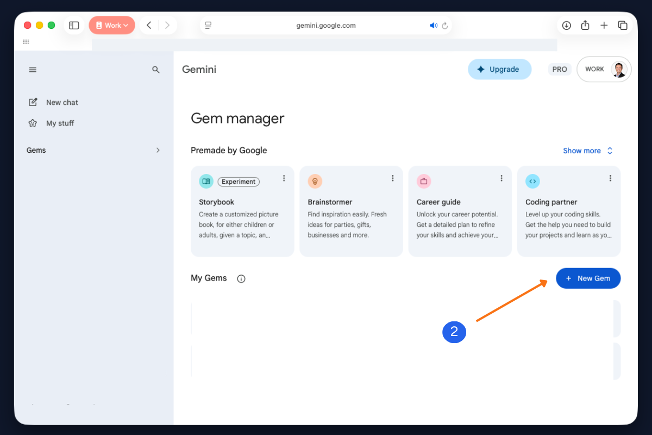Viewport: 652px width, 435px height.
Task: Open a new tab with plus icon
Action: (x=604, y=26)
